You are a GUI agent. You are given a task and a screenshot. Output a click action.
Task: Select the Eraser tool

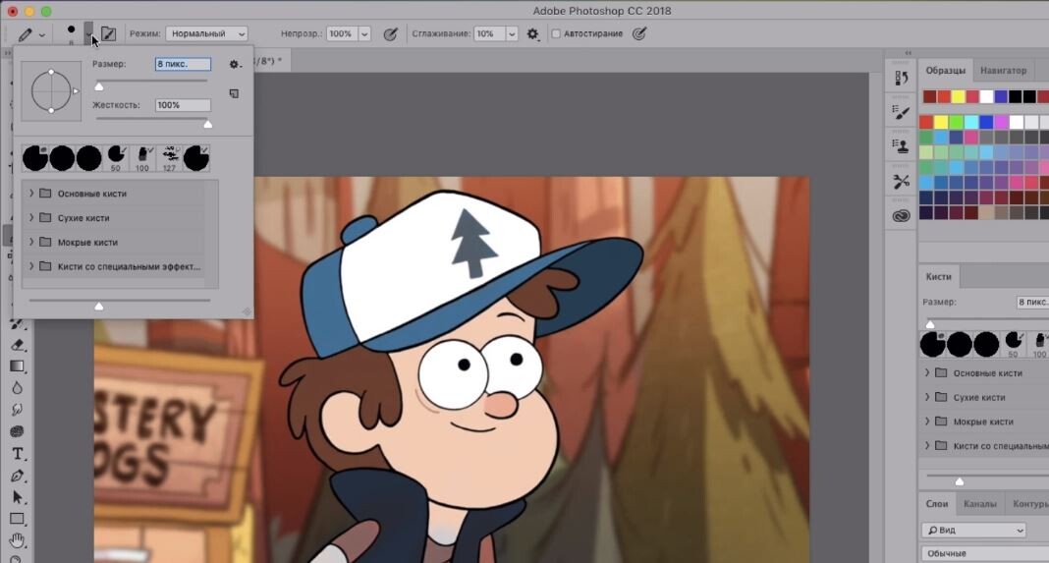(18, 345)
